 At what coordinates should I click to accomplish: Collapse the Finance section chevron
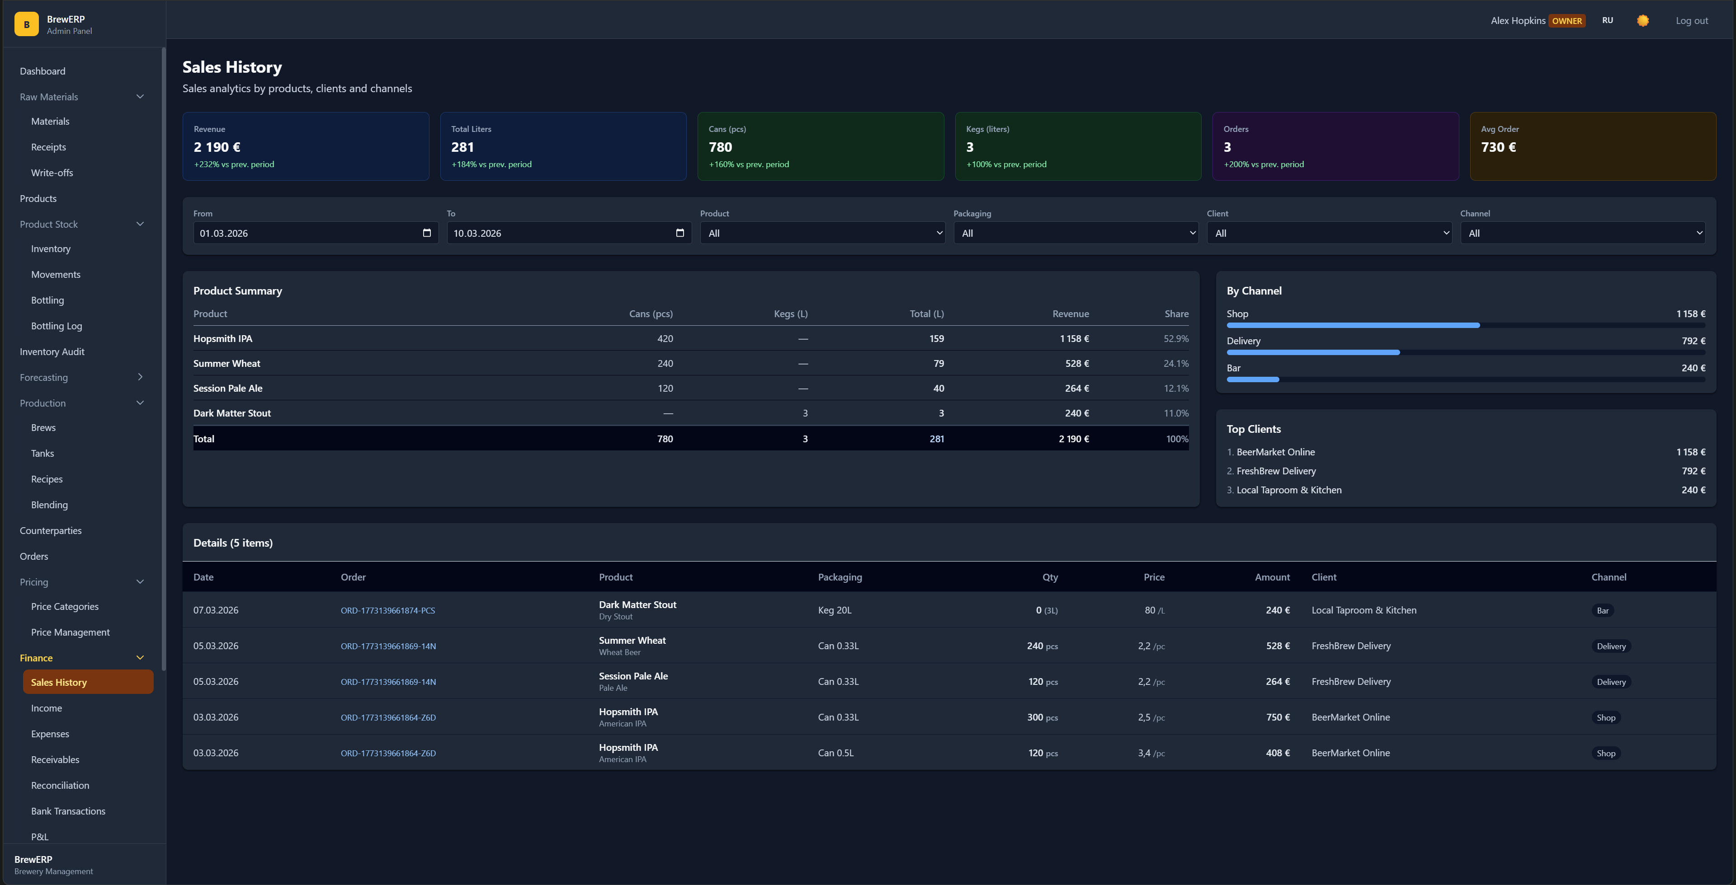(x=140, y=658)
